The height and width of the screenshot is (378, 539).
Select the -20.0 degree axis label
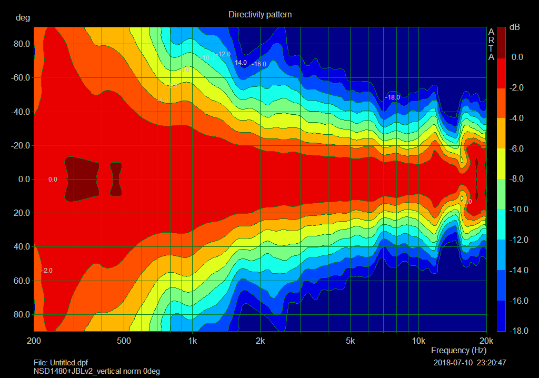[x=21, y=145]
